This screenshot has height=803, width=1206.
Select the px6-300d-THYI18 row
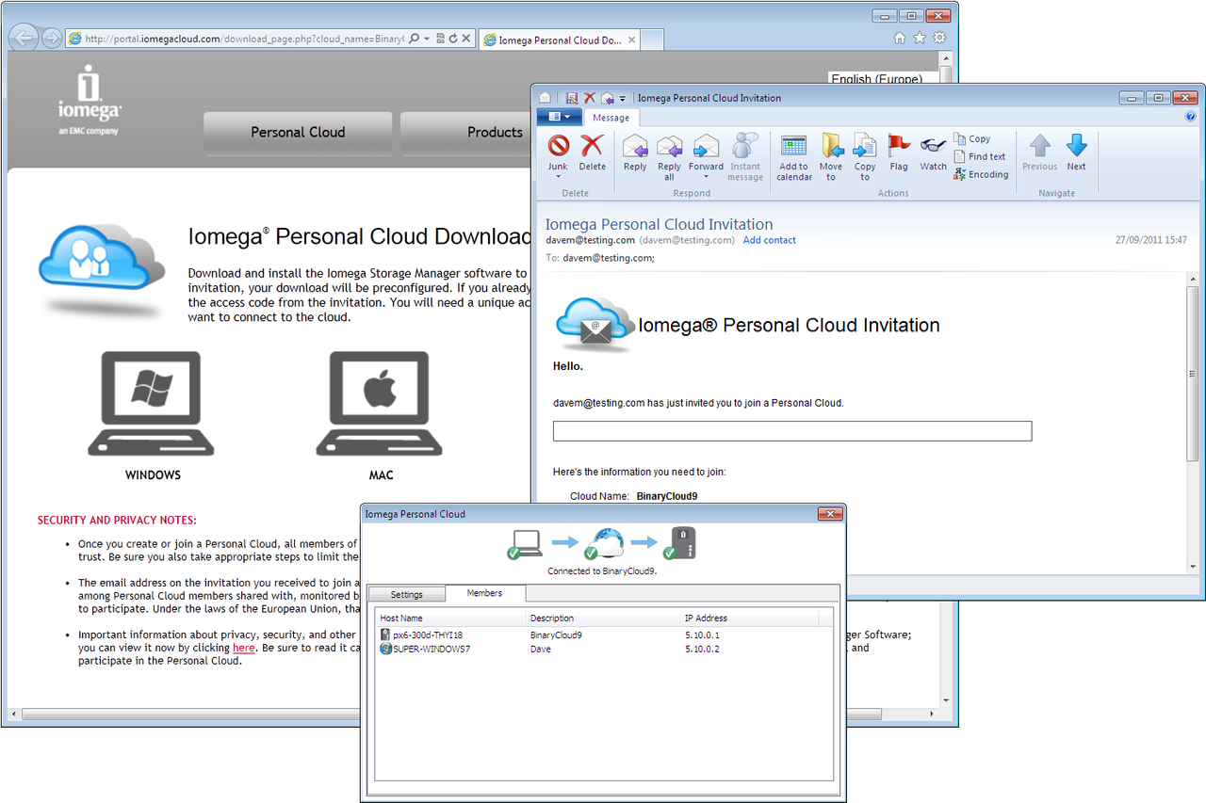point(604,635)
